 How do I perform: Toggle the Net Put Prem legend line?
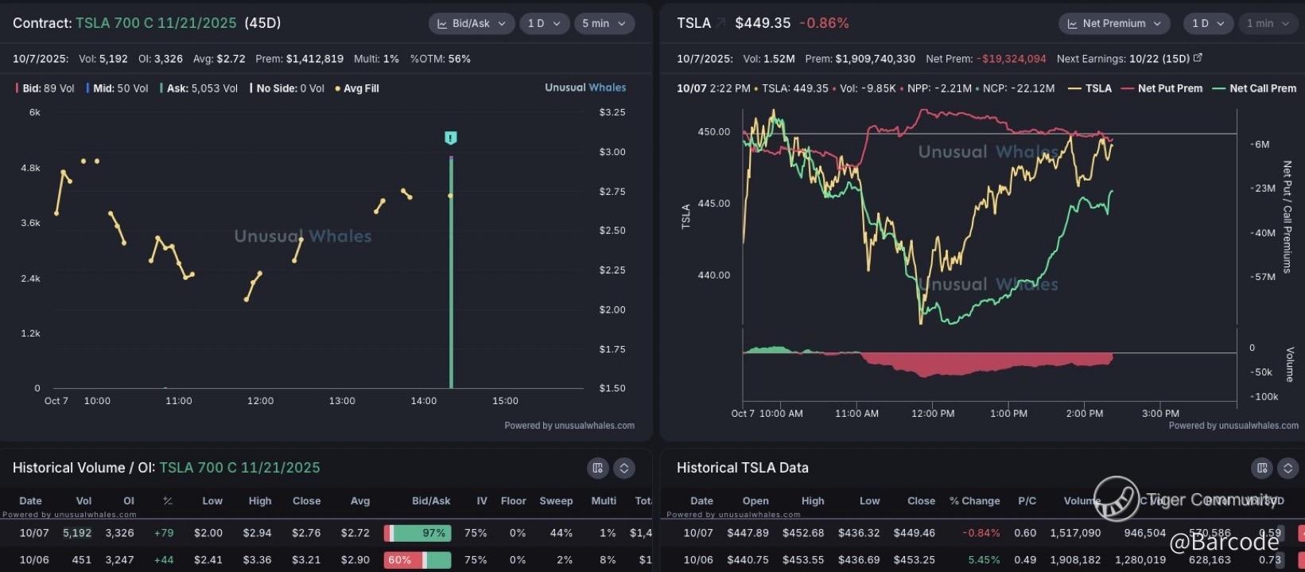(x=1161, y=88)
